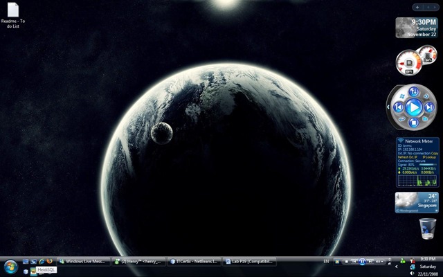The image size is (443, 277).
Task: Open media library icon on media gadget
Action: click(425, 118)
